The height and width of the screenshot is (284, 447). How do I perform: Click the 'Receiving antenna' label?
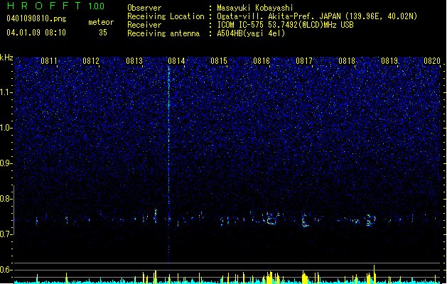click(163, 33)
